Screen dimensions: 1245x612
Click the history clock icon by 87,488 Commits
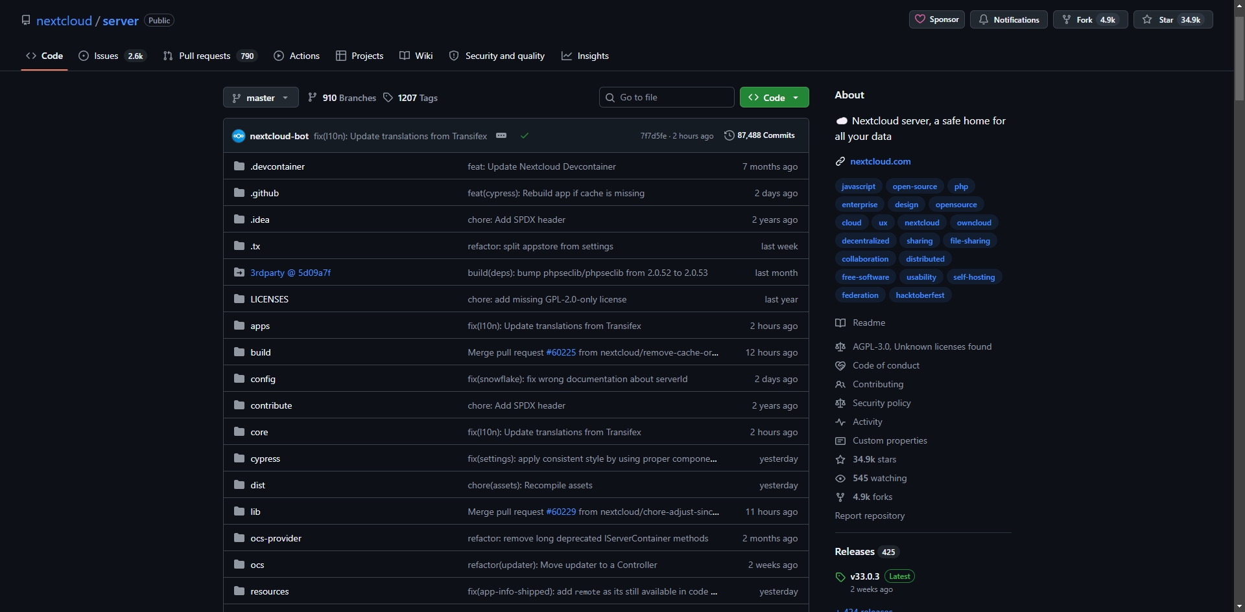[729, 135]
